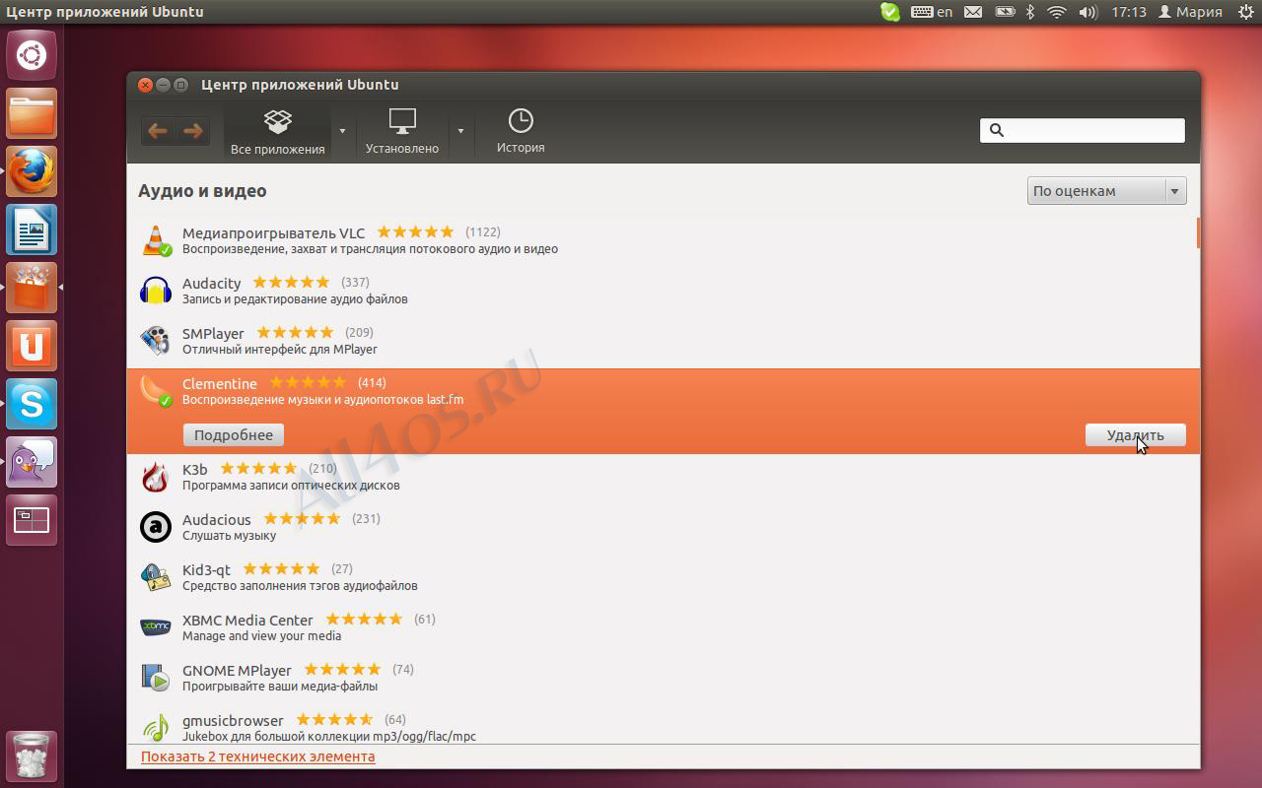Open battery indicator in top panel
Image resolution: width=1262 pixels, height=788 pixels.
pyautogui.click(x=1005, y=12)
